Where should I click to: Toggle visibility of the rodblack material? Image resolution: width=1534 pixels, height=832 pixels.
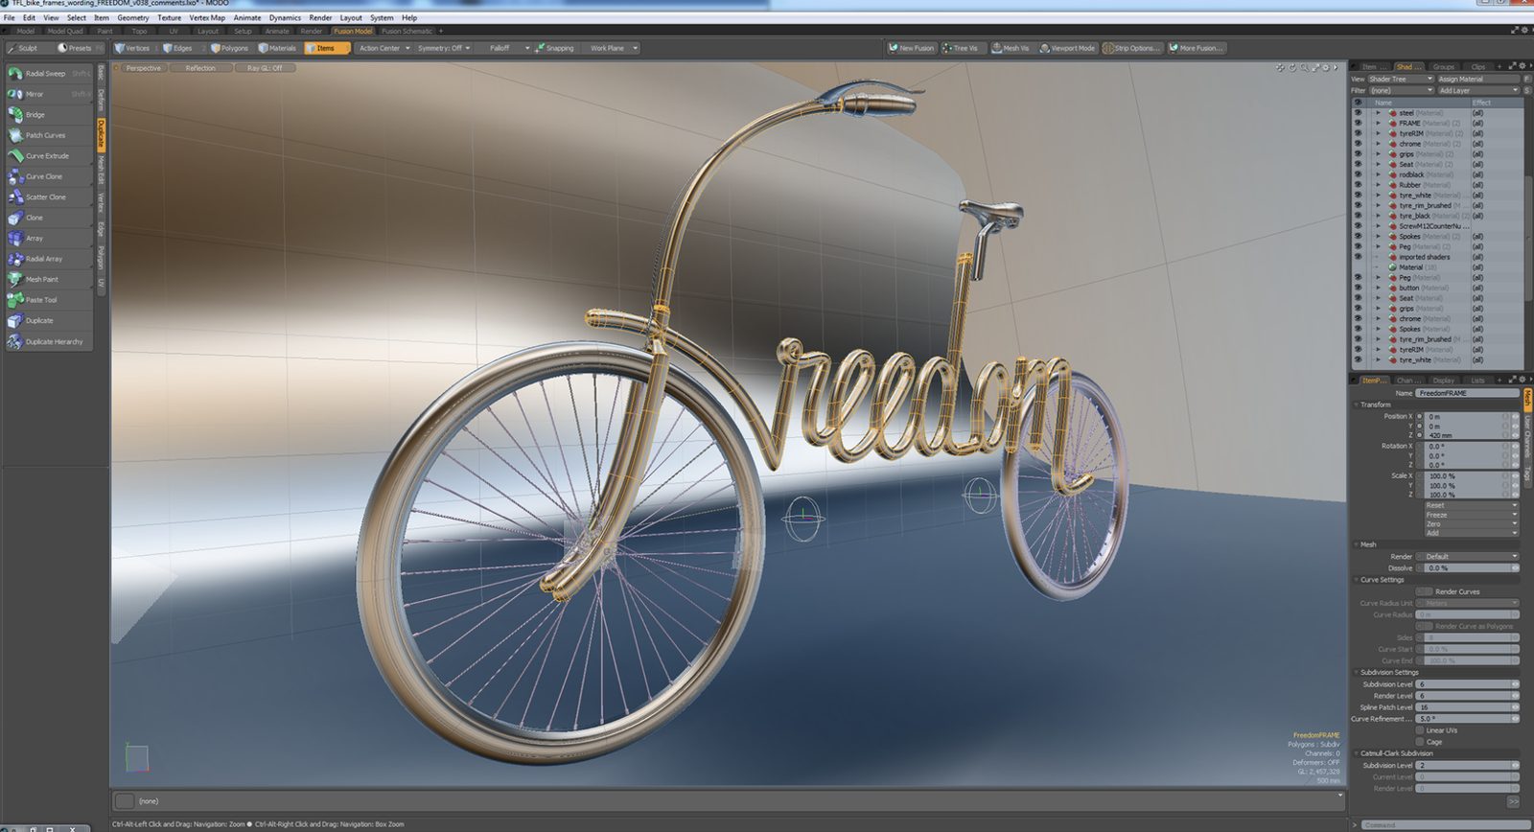point(1358,174)
